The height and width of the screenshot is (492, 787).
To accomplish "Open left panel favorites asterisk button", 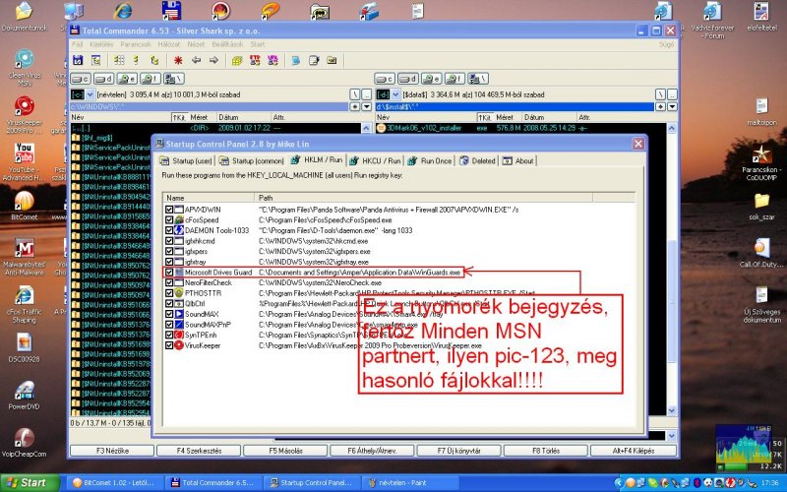I will tap(355, 107).
